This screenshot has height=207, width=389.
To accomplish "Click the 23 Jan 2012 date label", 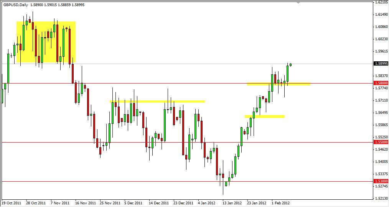I will 257,203.
